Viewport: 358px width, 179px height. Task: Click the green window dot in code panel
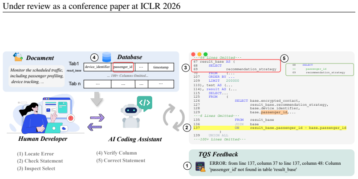point(205,54)
